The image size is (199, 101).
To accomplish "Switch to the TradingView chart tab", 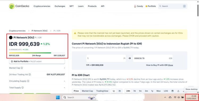I will pos(102,91).
